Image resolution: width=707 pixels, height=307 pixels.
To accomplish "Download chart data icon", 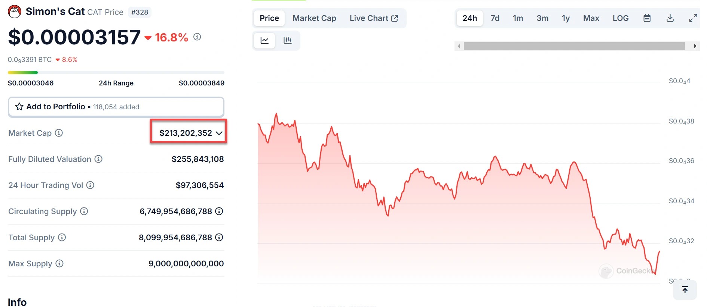I will click(670, 18).
